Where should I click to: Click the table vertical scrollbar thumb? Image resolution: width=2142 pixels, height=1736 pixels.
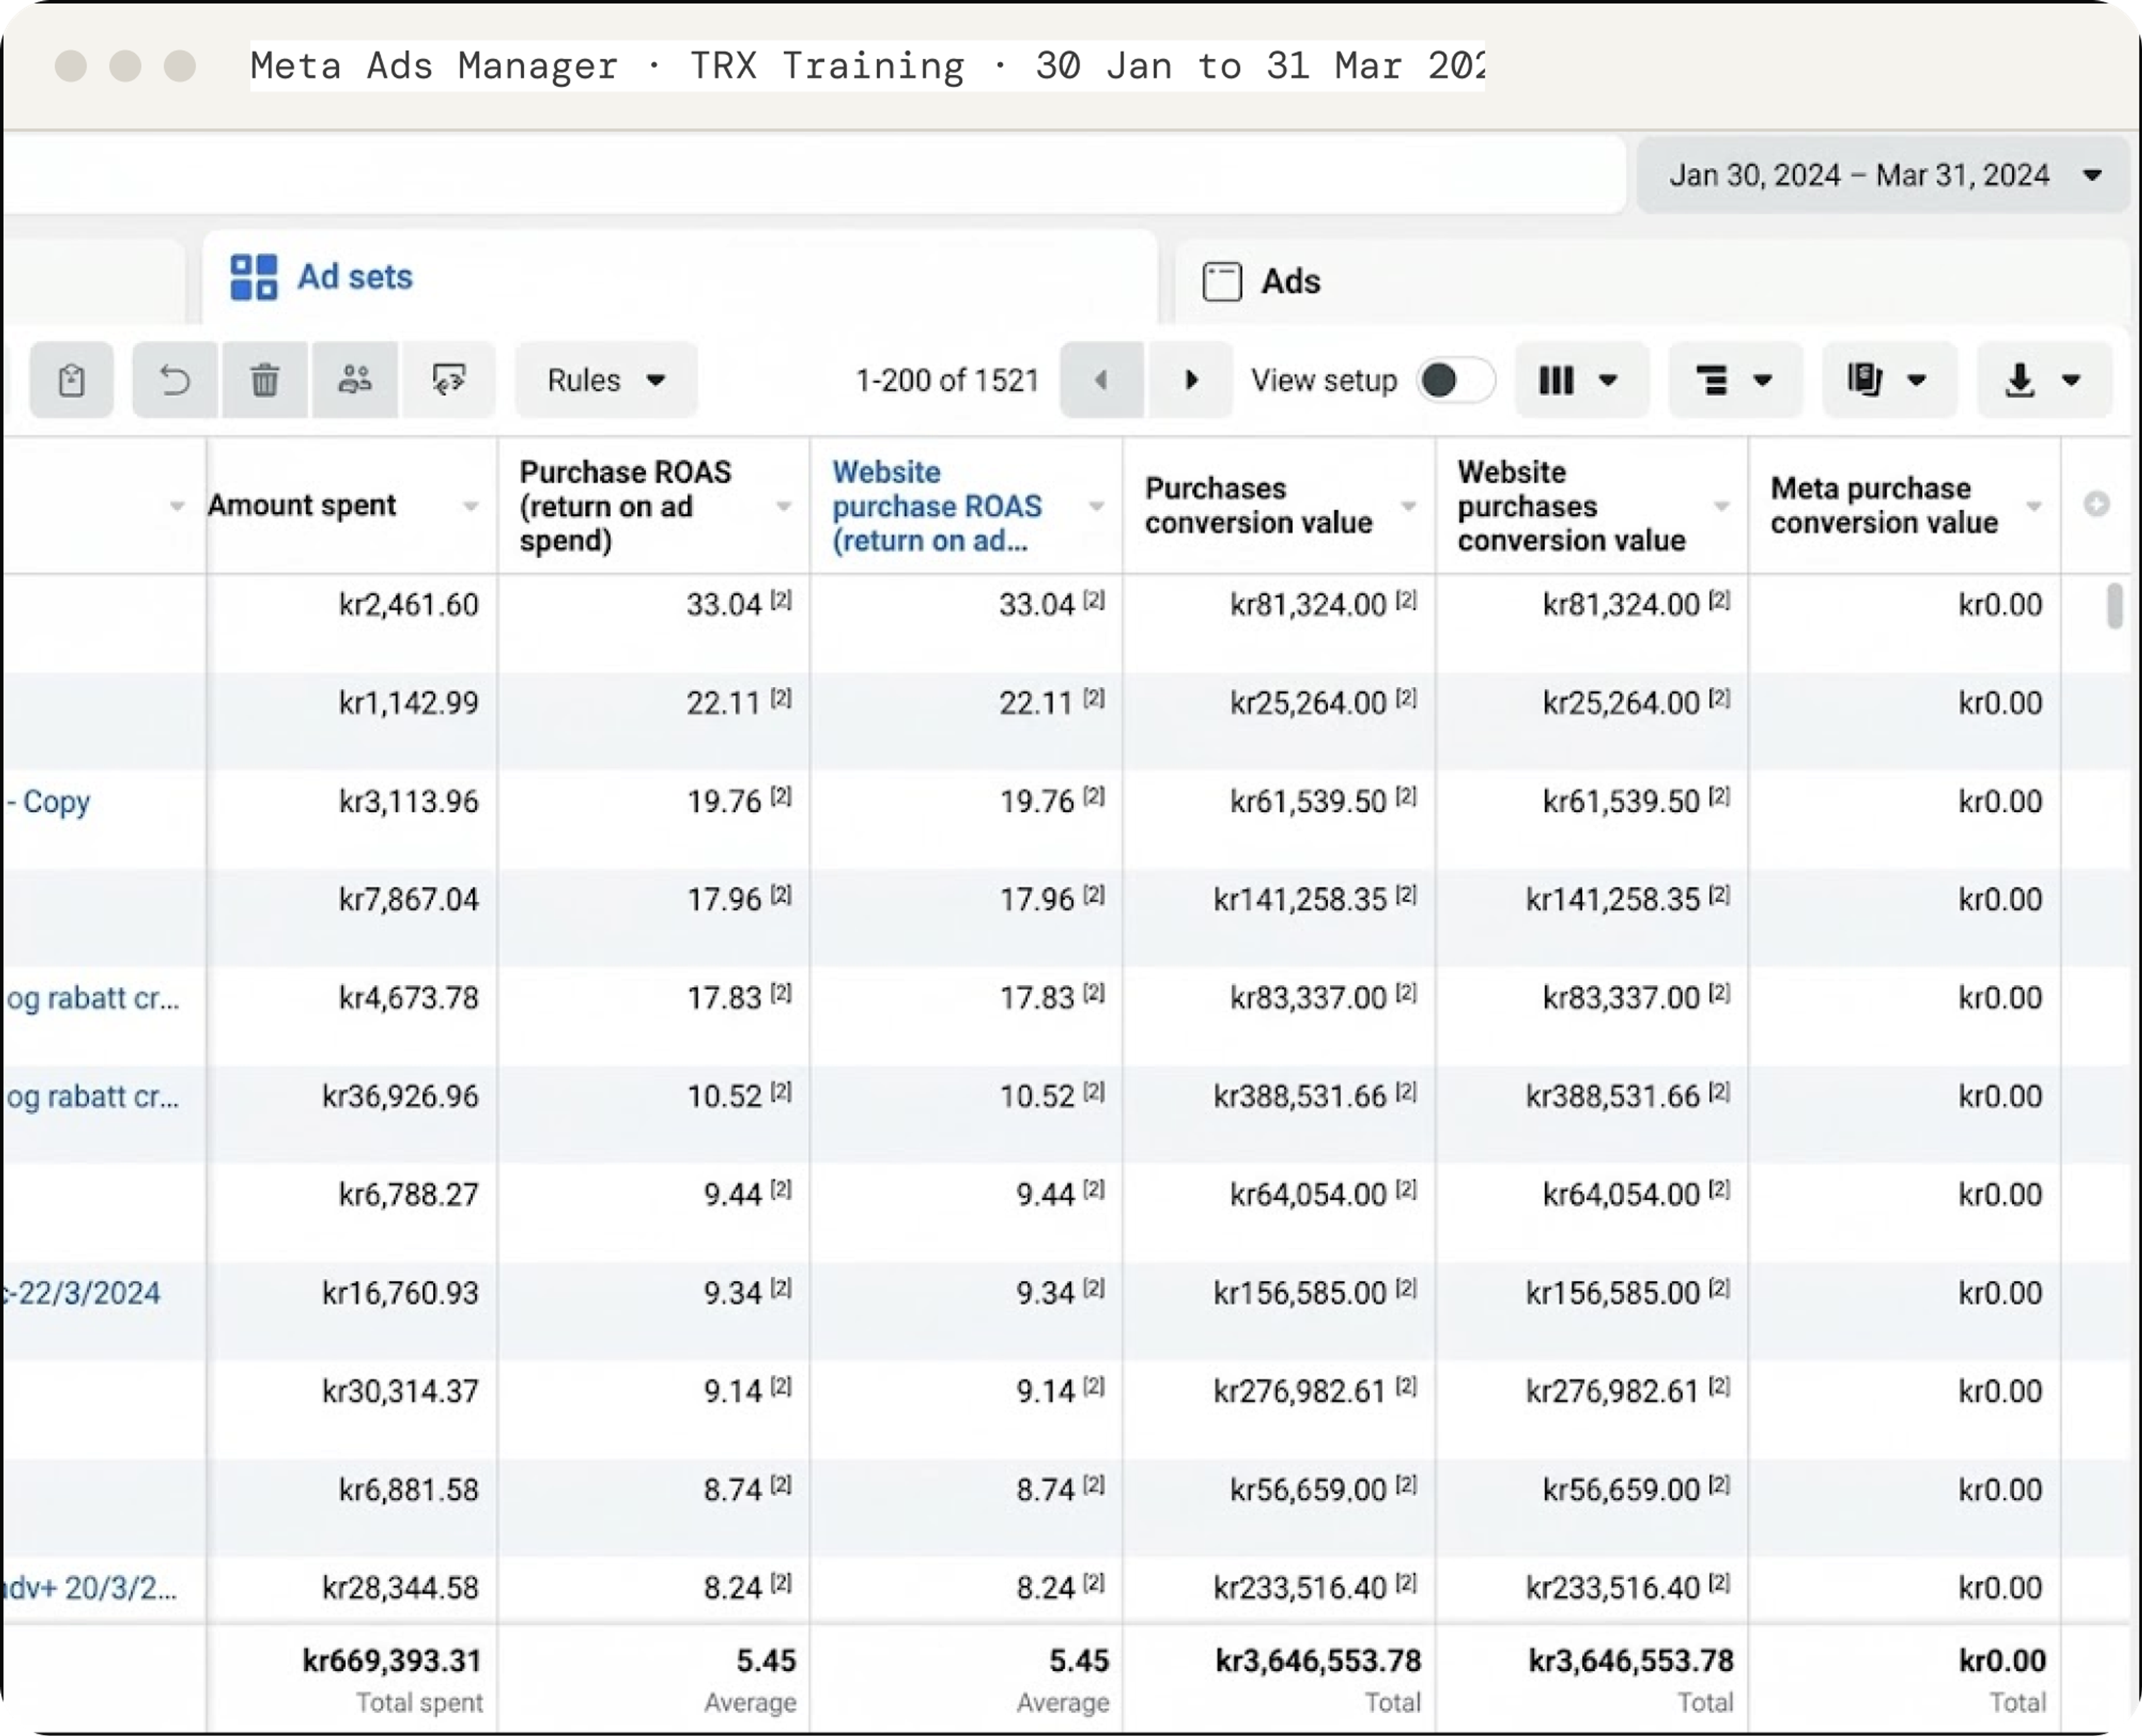click(2114, 605)
